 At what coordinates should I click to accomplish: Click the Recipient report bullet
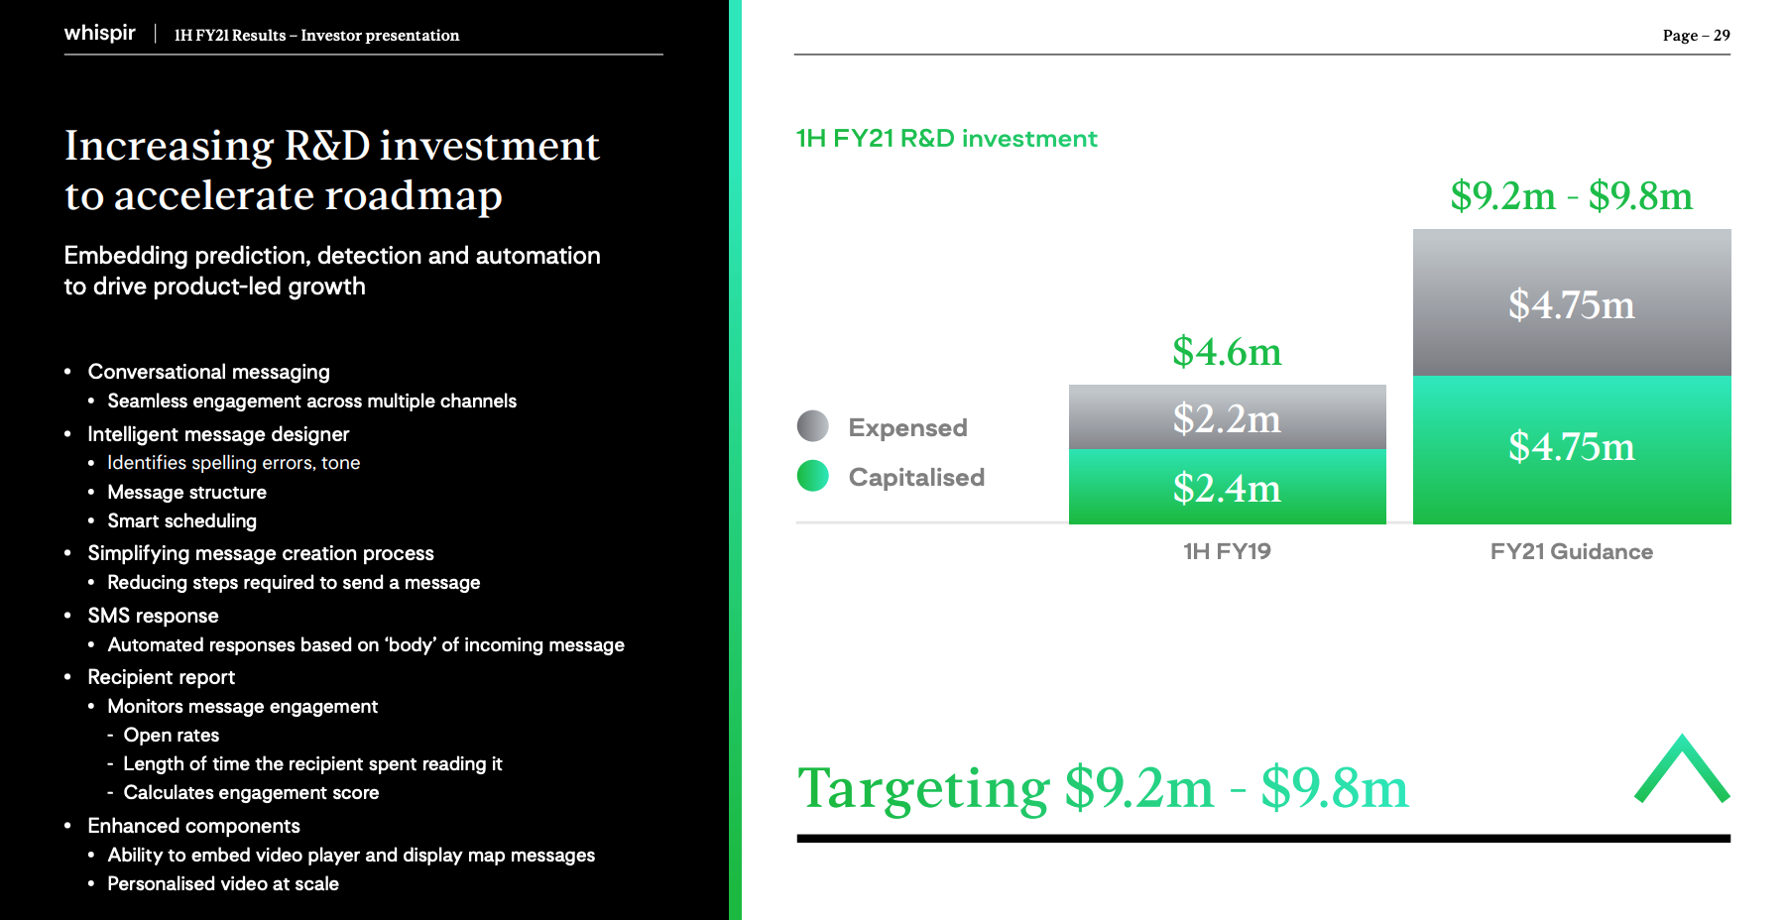(x=161, y=677)
